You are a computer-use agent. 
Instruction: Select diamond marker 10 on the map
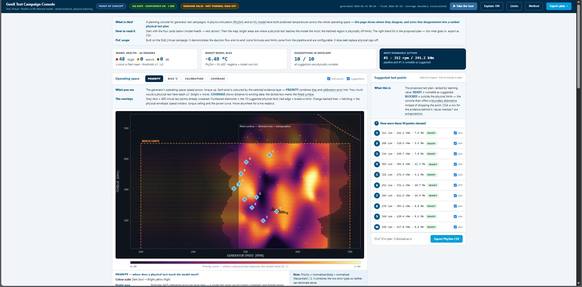(x=245, y=199)
